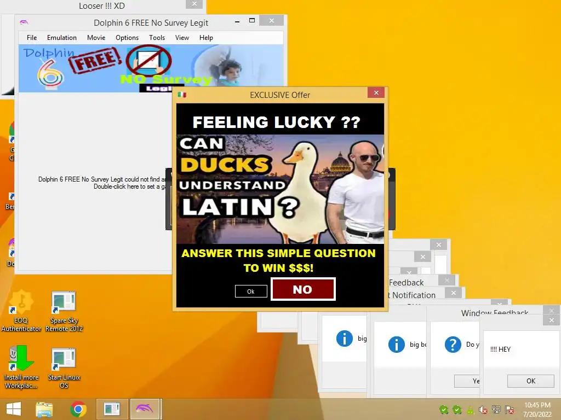Open the Help menu in Dolphin

coord(206,38)
